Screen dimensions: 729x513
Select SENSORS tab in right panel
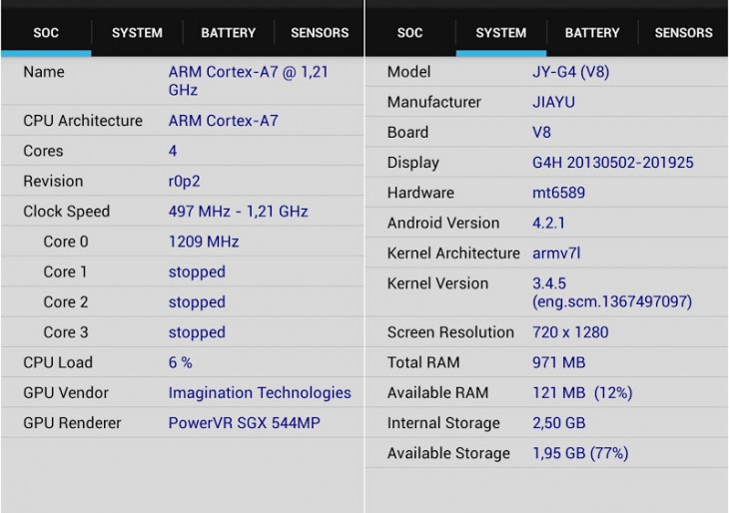(x=683, y=33)
